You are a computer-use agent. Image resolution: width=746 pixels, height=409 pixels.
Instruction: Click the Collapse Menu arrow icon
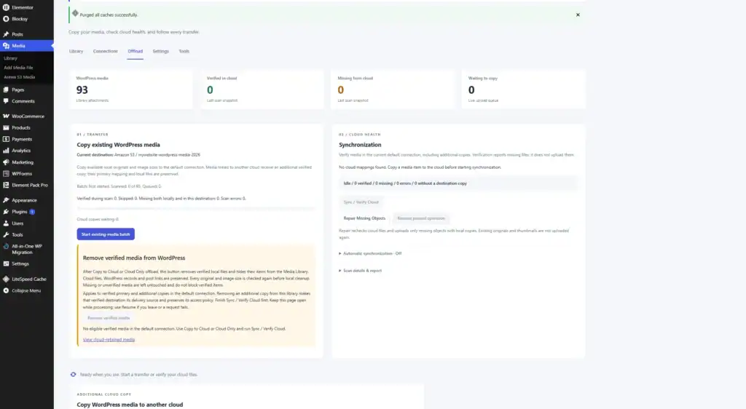(x=6, y=290)
